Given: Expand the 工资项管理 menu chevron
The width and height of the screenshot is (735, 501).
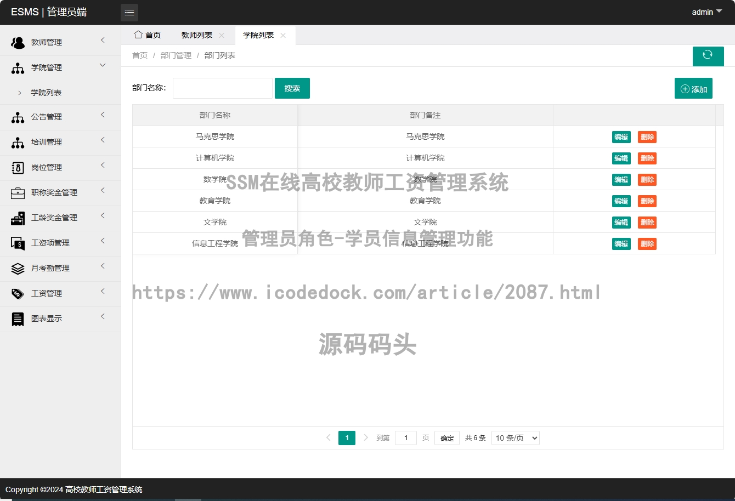Looking at the screenshot, I should coord(103,241).
